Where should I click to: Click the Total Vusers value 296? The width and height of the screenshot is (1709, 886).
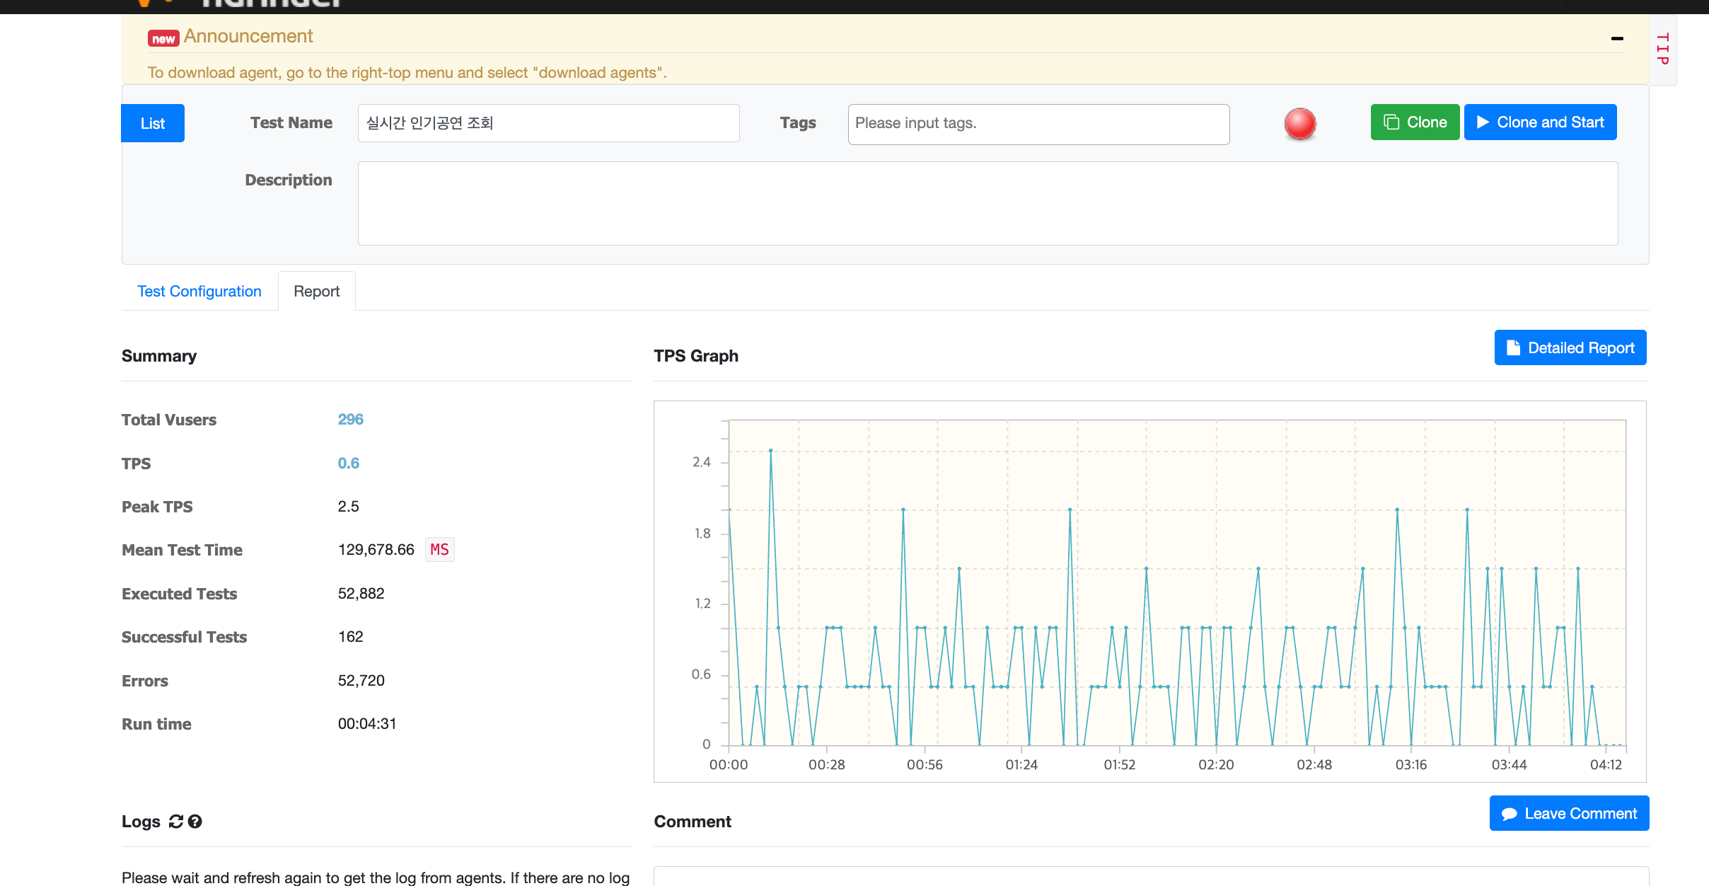[x=350, y=419]
